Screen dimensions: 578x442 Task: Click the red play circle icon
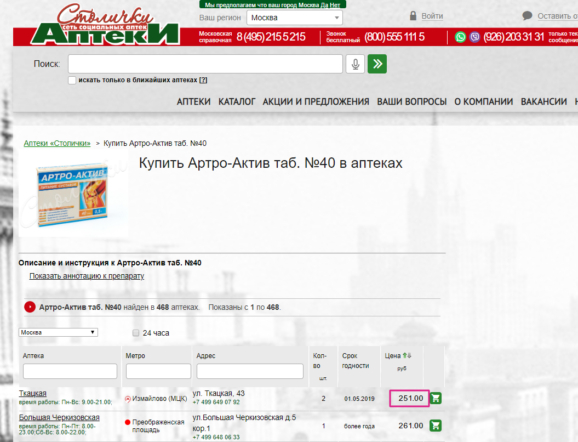[x=30, y=307]
